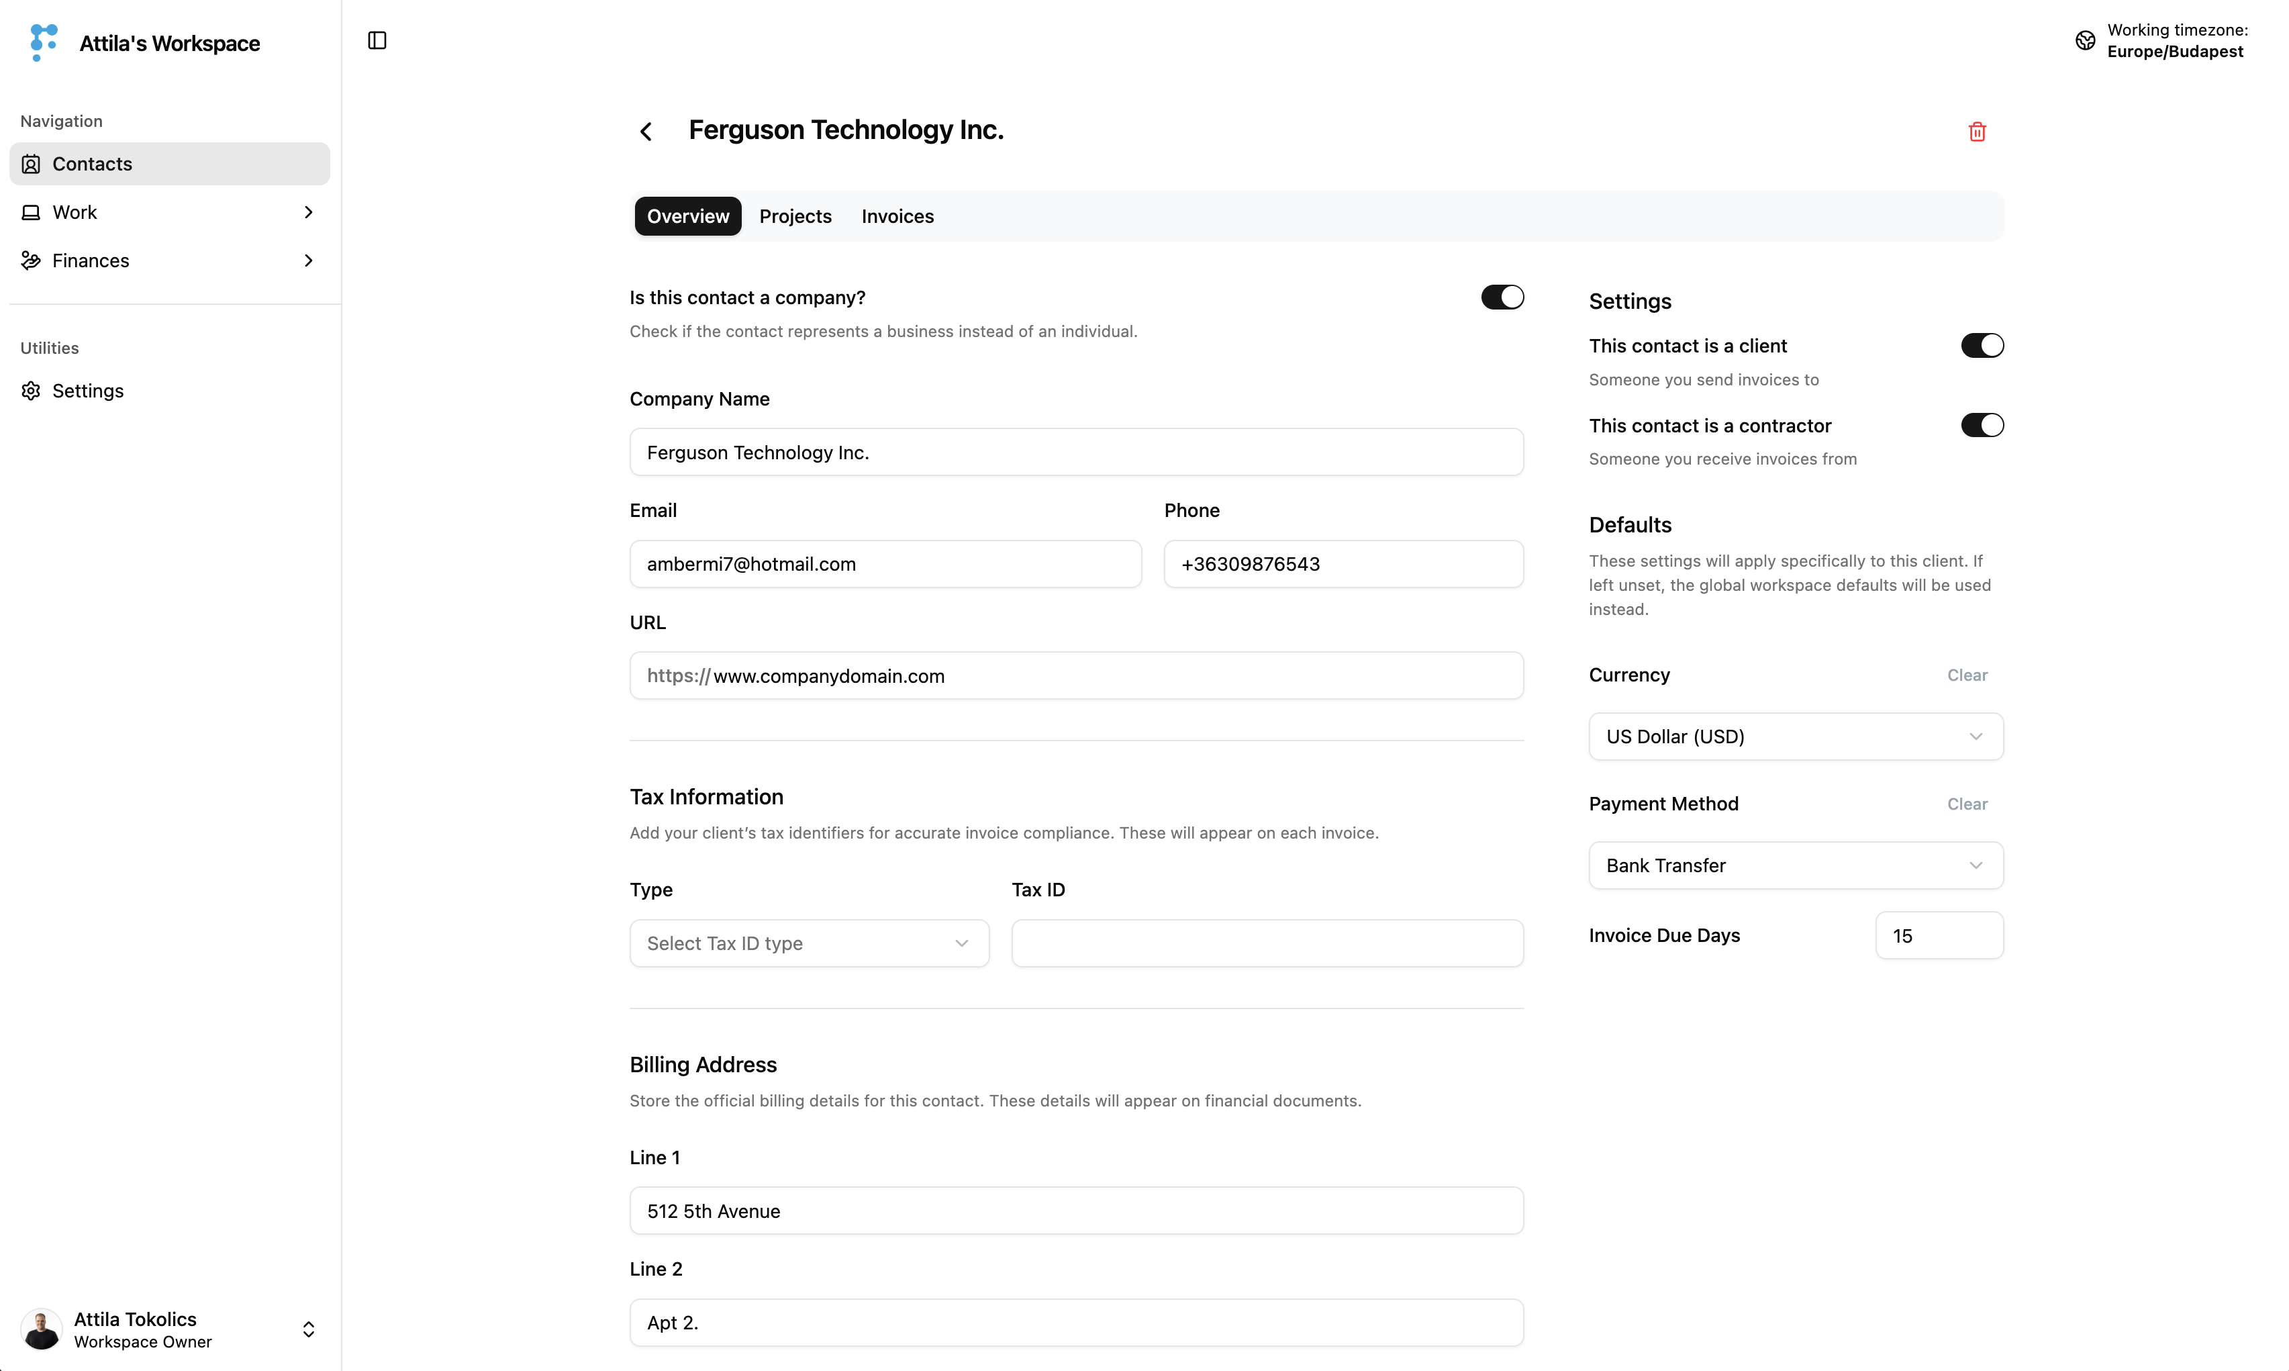Open the Payment Method dropdown
Image resolution: width=2289 pixels, height=1371 pixels.
pyautogui.click(x=1795, y=865)
